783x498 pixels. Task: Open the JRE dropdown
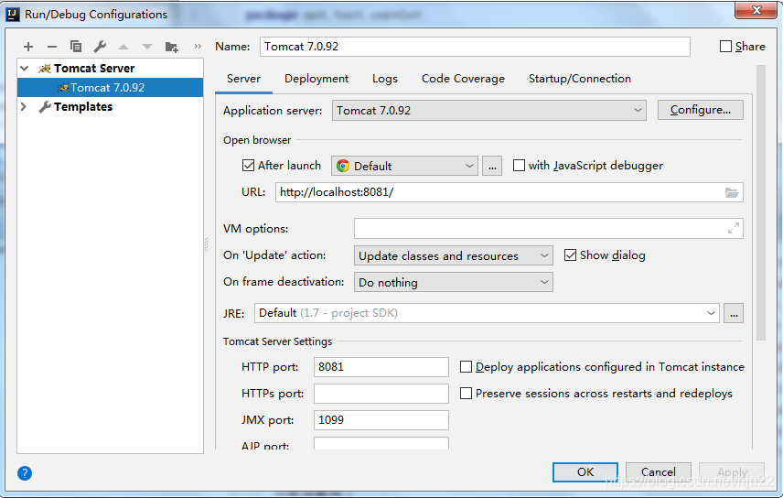[487, 313]
